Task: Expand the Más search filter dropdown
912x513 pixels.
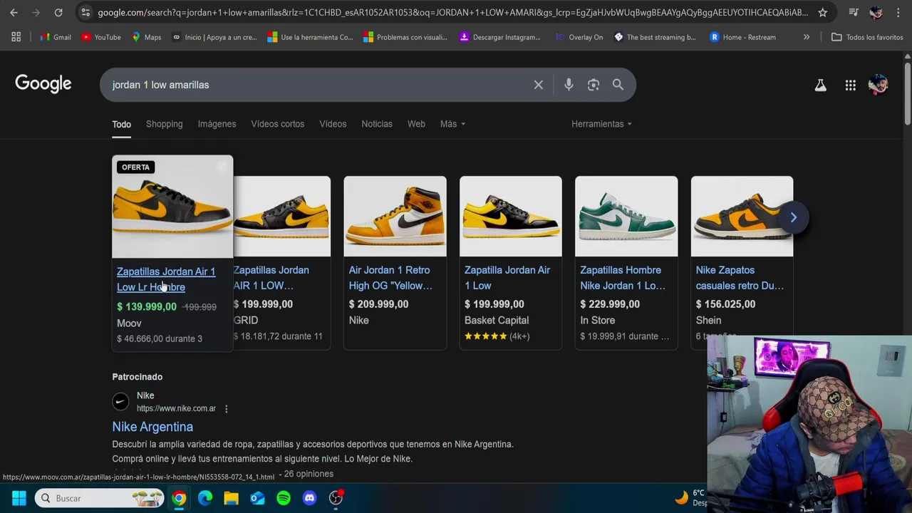Action: tap(452, 124)
